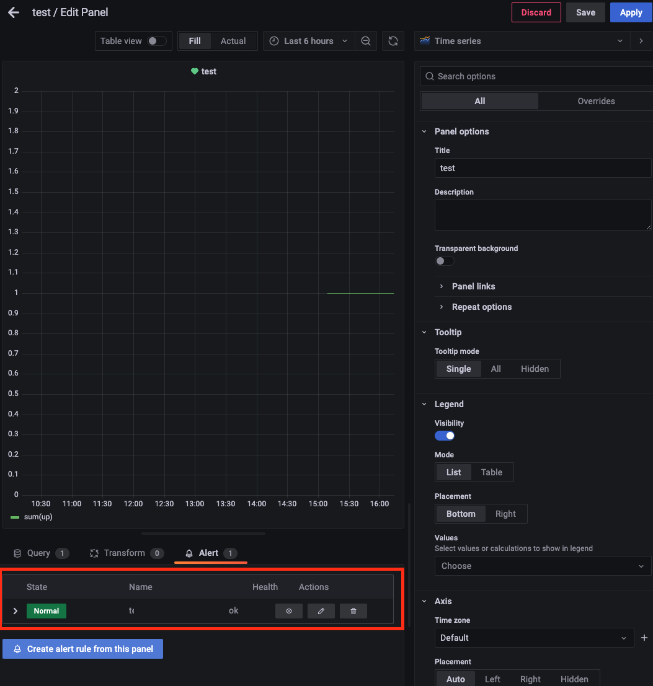
Task: Delete the alert rule with the trash icon
Action: pyautogui.click(x=353, y=611)
